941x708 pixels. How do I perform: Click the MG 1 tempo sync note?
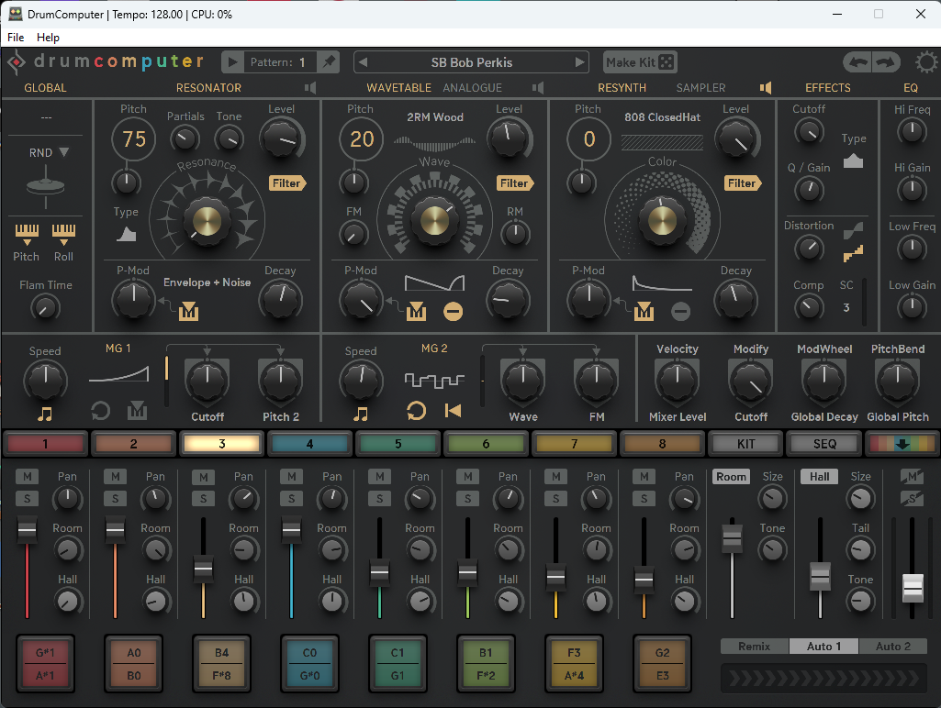pyautogui.click(x=45, y=413)
